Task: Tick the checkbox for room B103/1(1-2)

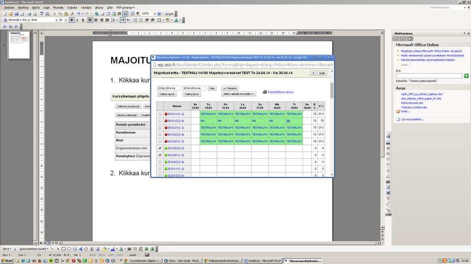Action: coord(160,141)
